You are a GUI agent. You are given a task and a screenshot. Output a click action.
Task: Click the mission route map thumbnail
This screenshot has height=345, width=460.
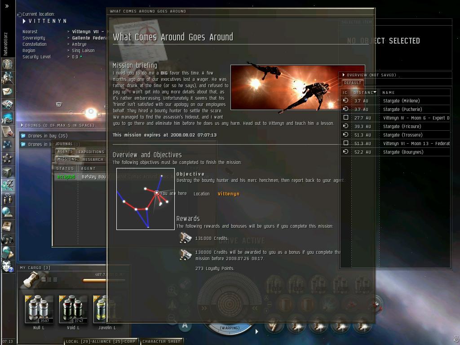pyautogui.click(x=146, y=199)
